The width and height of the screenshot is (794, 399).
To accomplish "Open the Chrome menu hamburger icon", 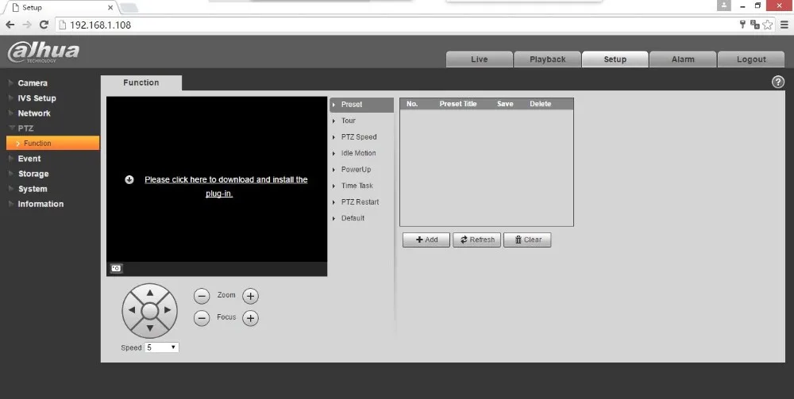I will (784, 25).
